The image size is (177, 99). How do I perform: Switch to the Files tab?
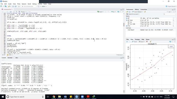click(127, 39)
